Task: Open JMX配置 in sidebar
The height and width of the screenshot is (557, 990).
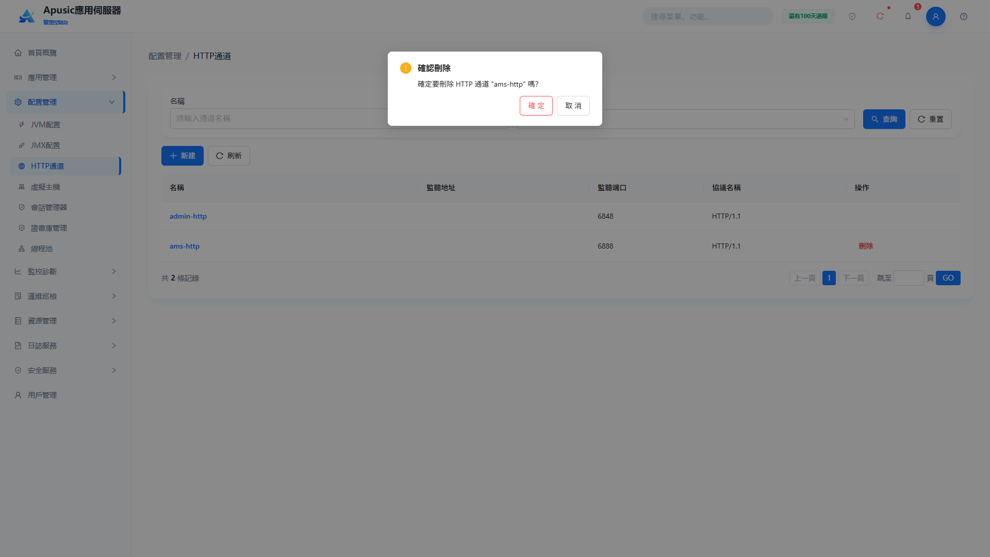Action: [65, 145]
